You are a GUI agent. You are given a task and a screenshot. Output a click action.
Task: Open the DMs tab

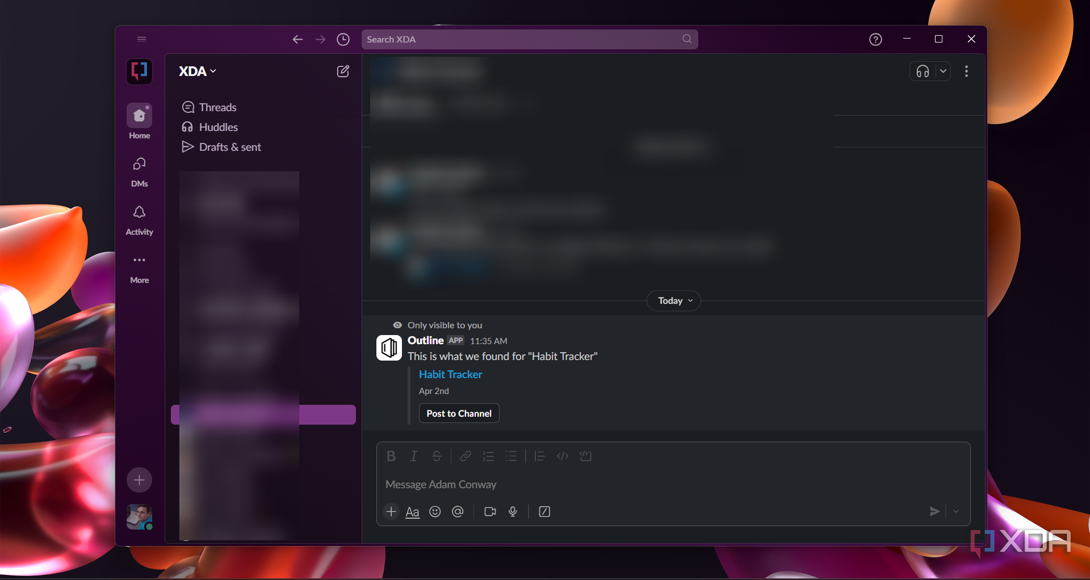[139, 172]
